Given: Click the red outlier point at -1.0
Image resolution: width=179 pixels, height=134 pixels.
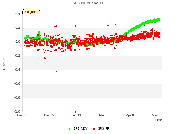Looking at the screenshot, I should point(76,112).
